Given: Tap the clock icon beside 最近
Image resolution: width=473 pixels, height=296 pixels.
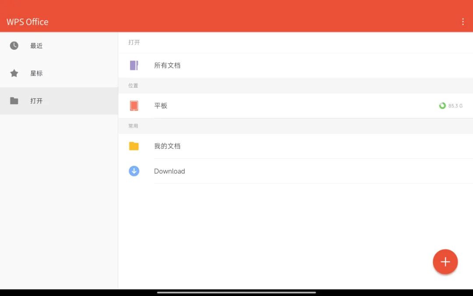Looking at the screenshot, I should (14, 46).
